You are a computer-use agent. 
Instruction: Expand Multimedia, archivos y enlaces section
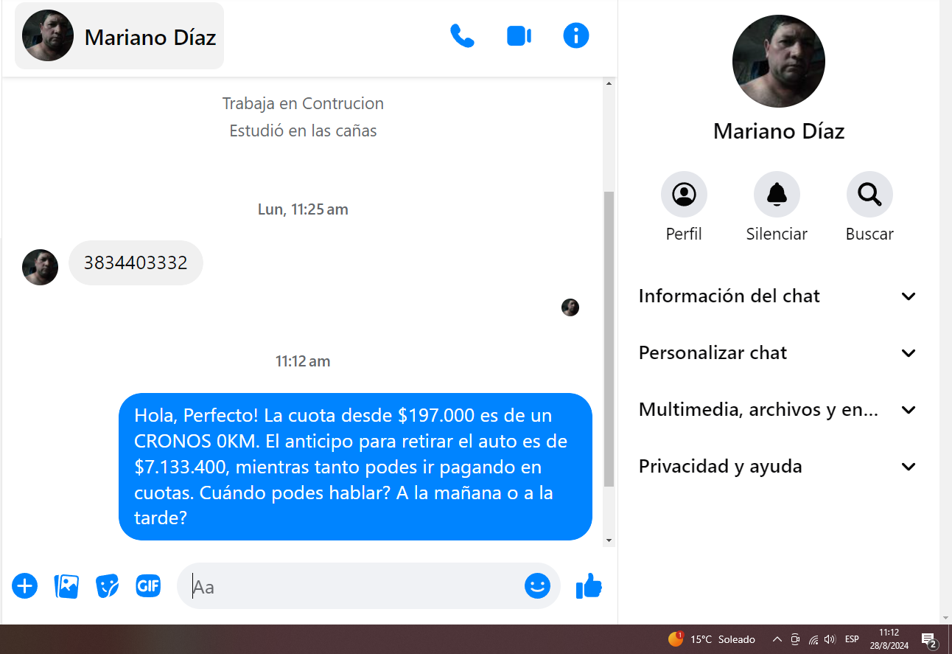click(777, 410)
